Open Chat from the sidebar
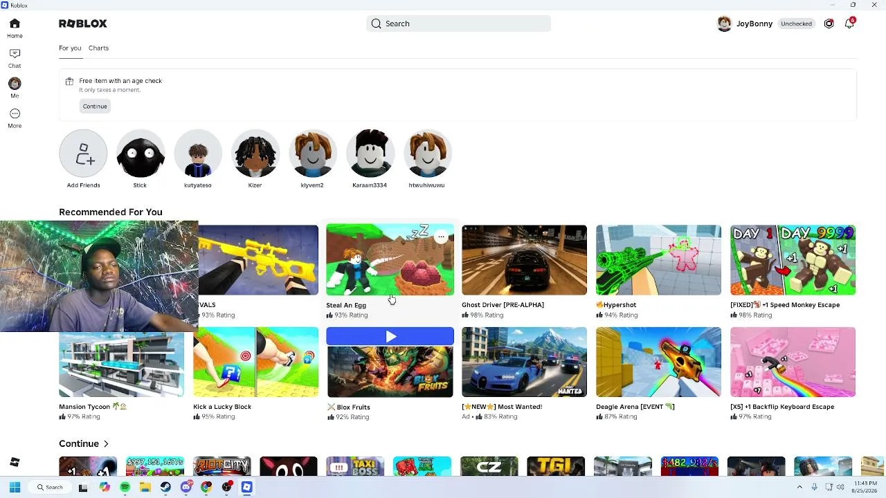 tap(15, 58)
